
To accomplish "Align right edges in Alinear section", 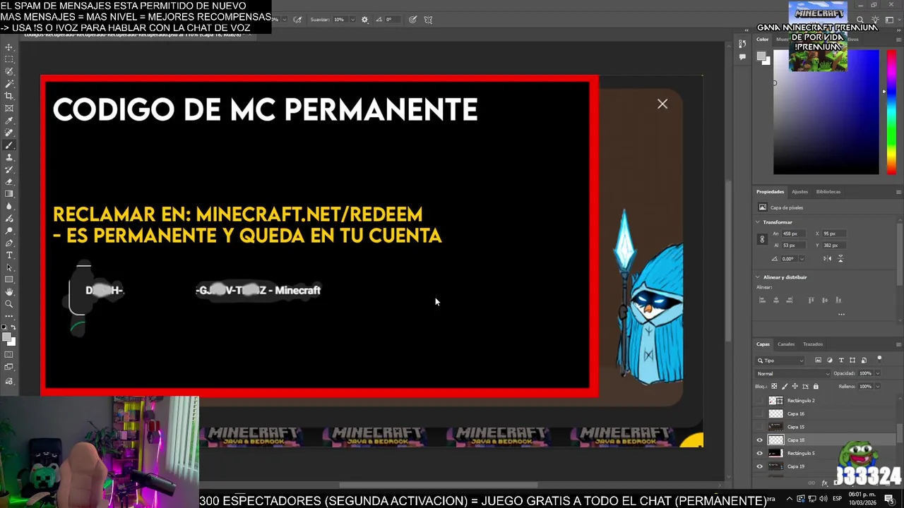I will 790,300.
